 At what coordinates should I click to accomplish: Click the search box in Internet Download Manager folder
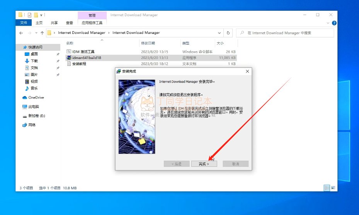pyautogui.click(x=285, y=33)
